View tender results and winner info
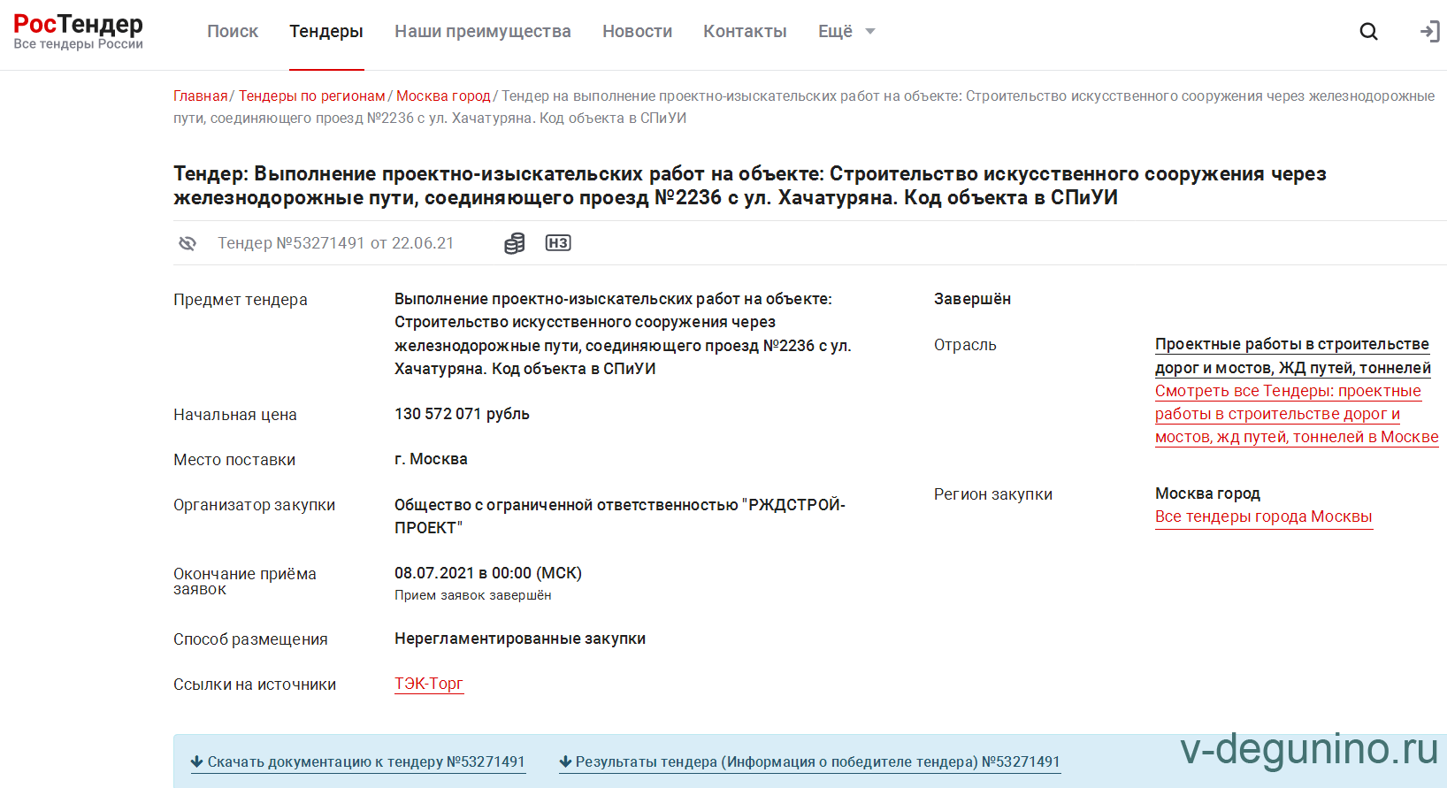Image resolution: width=1447 pixels, height=788 pixels. (810, 761)
